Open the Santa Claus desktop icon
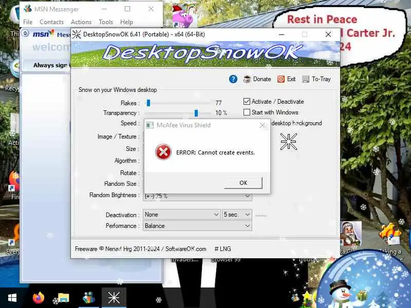Screen dimensions: 411x308 click(x=351, y=234)
